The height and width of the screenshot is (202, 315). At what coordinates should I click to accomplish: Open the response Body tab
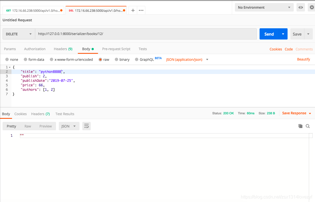[x=6, y=114]
